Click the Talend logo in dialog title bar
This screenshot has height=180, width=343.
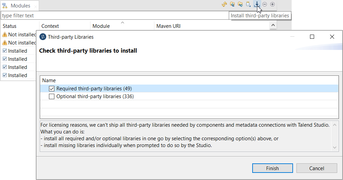[43, 37]
